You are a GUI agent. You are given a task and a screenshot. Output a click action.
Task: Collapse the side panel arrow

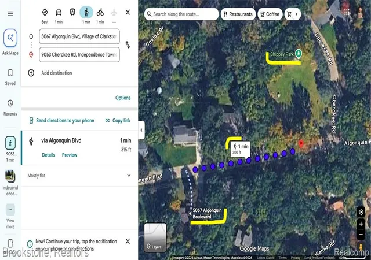(141, 130)
